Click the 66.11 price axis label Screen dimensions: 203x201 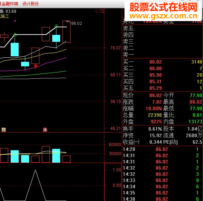pos(116,75)
